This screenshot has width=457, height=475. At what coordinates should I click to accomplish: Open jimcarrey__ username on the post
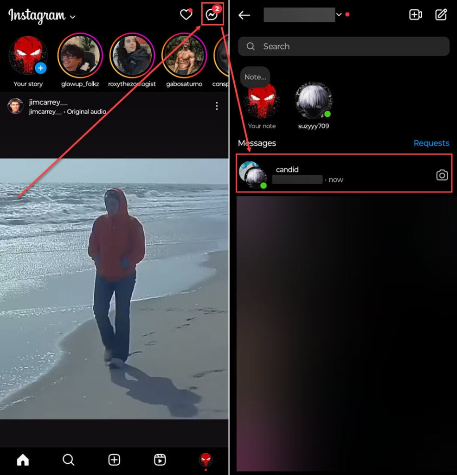coord(48,103)
